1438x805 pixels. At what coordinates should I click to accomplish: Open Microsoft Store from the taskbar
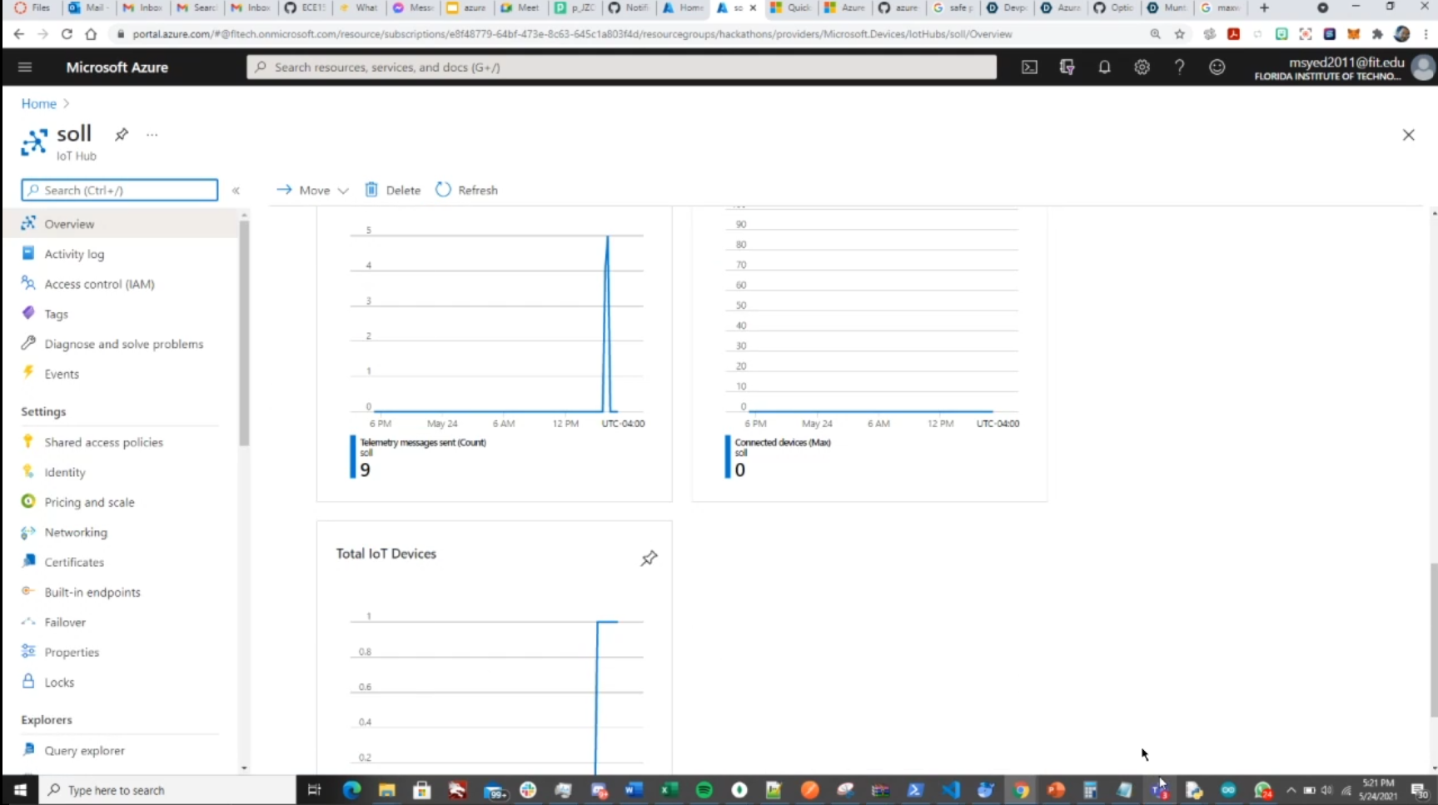(x=422, y=790)
